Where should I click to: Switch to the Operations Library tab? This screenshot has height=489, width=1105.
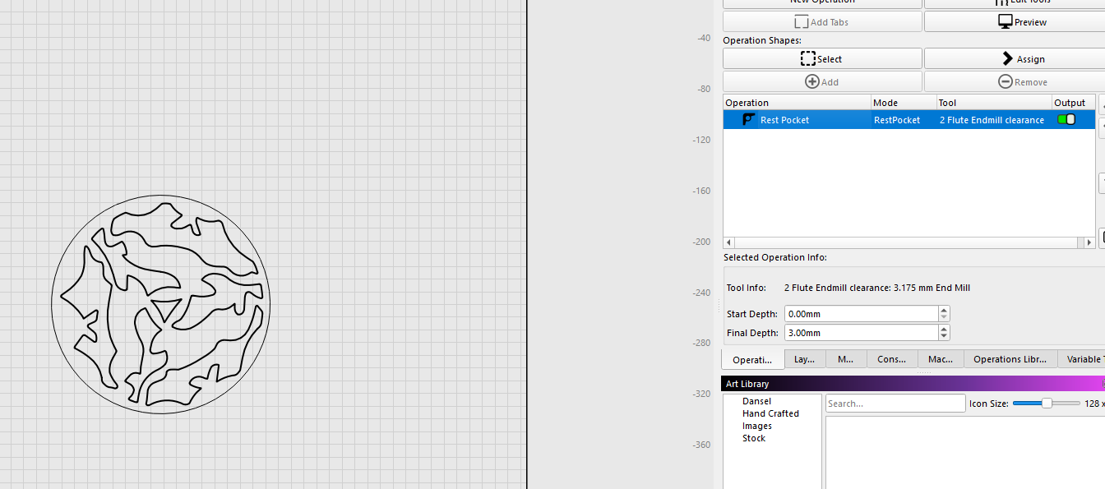(1010, 360)
